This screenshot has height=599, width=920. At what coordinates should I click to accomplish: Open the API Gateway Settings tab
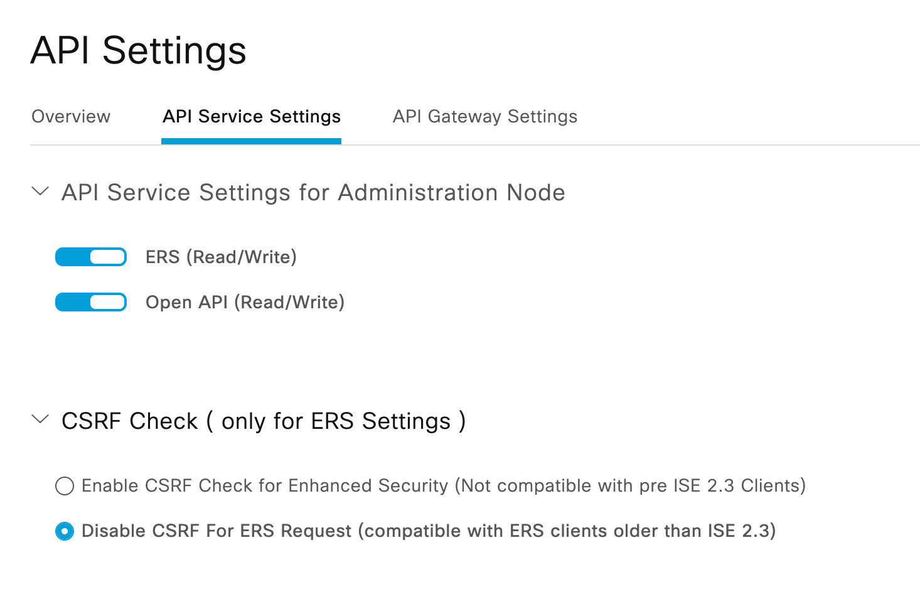click(x=484, y=117)
